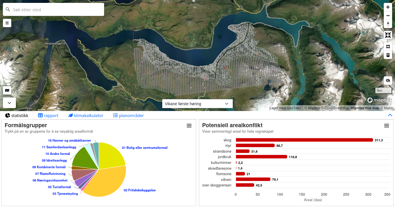Open the hamburger menu below search
Image resolution: width=395 pixels, height=222 pixels.
[7, 23]
